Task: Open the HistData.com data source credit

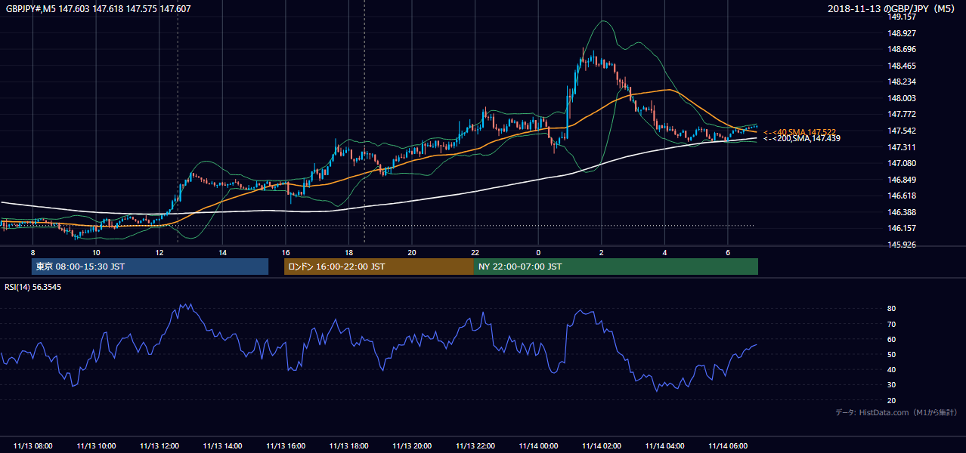Action: (896, 412)
